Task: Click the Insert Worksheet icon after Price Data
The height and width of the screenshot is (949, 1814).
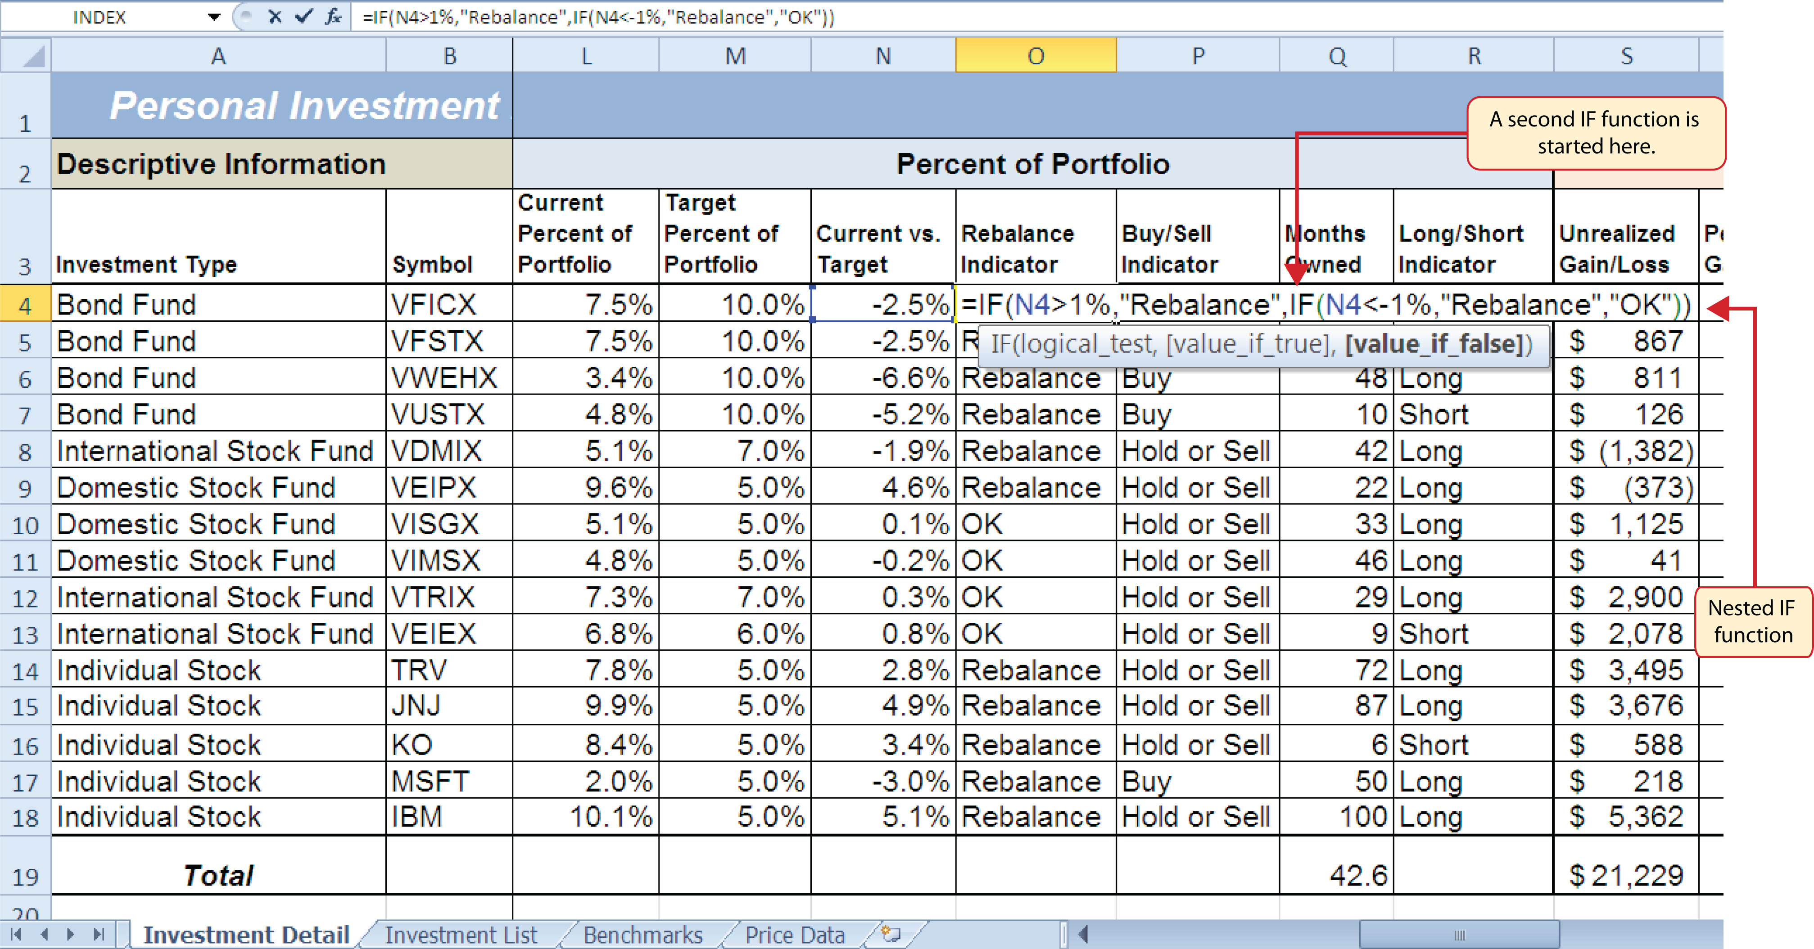Action: [891, 934]
